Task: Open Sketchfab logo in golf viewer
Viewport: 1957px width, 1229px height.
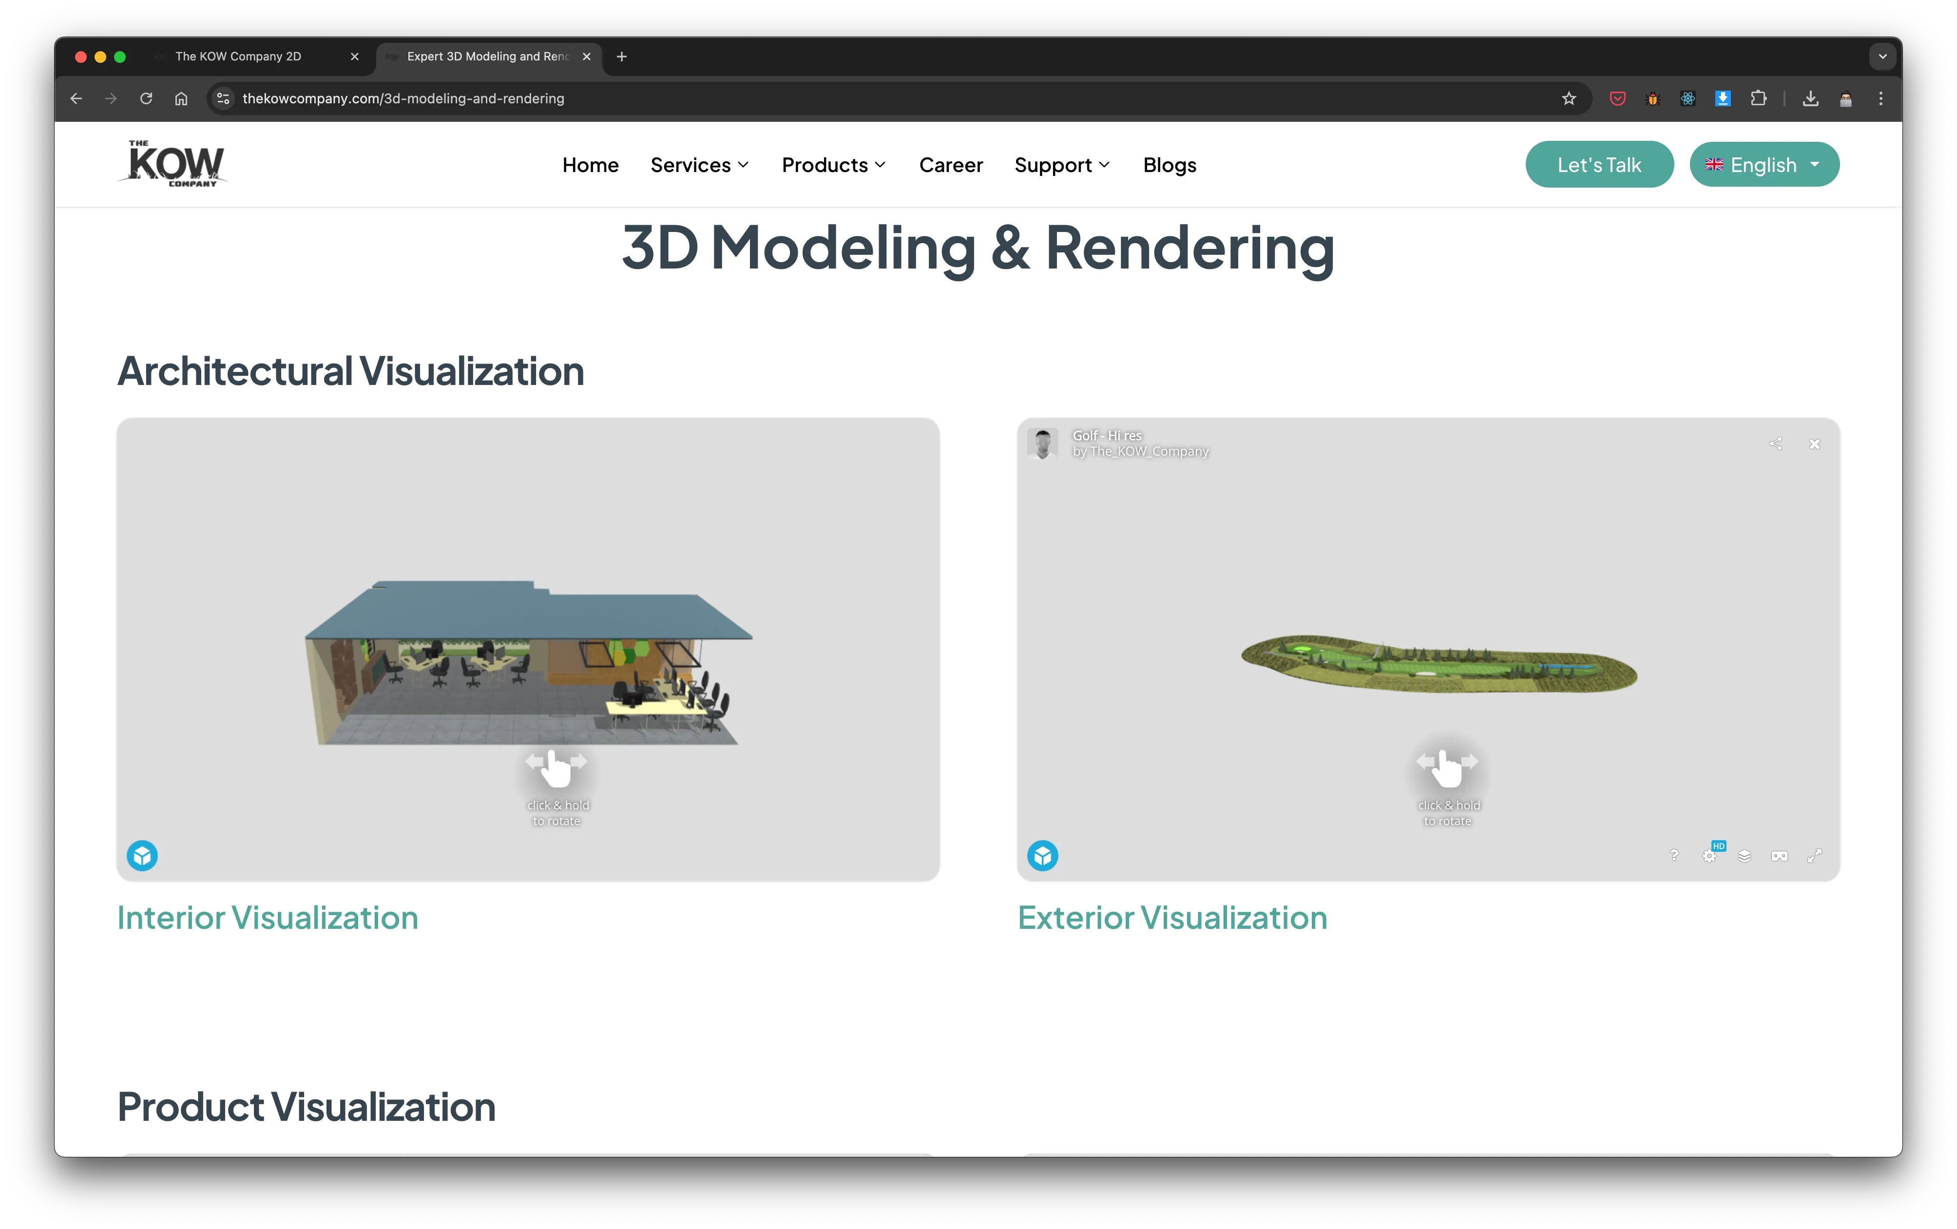Action: coord(1043,855)
